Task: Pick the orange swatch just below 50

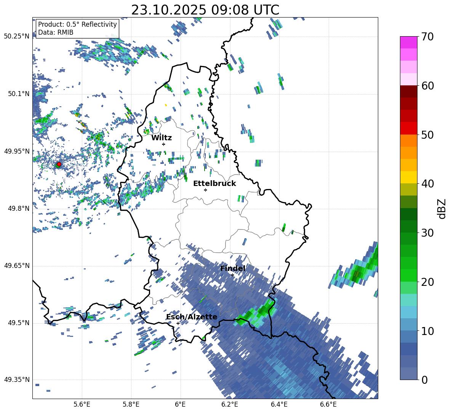Action: click(x=408, y=141)
